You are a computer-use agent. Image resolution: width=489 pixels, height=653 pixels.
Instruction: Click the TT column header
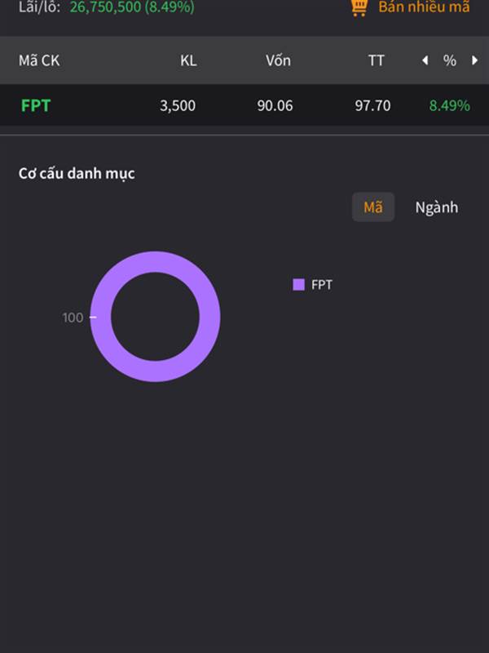(x=376, y=60)
